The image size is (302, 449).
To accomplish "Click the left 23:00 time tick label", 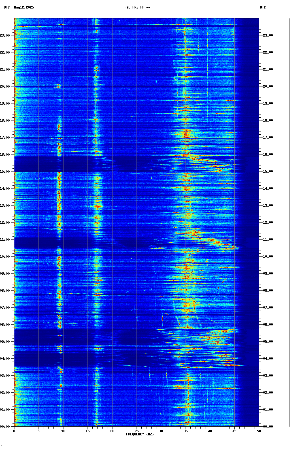I will 5,35.
